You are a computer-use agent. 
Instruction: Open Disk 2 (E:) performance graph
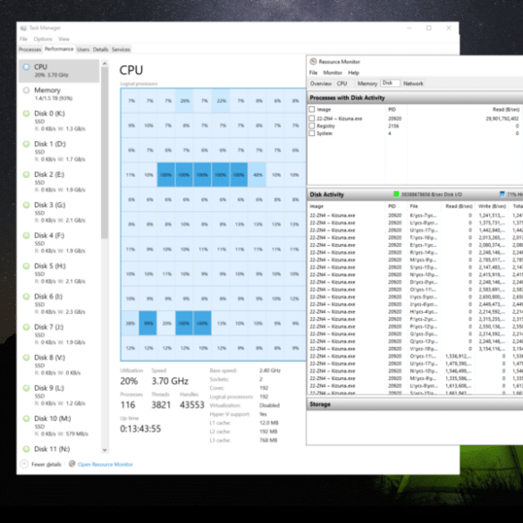pyautogui.click(x=59, y=181)
